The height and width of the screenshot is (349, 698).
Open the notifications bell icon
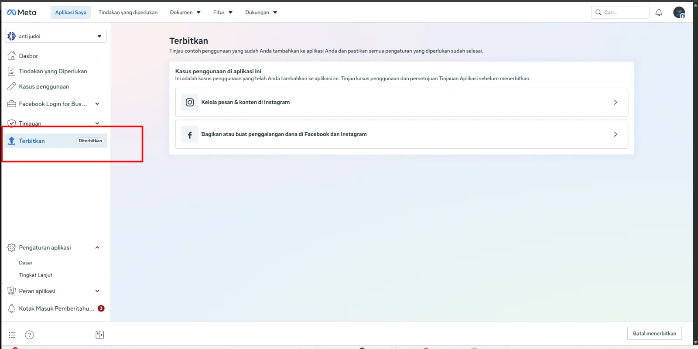(x=659, y=12)
